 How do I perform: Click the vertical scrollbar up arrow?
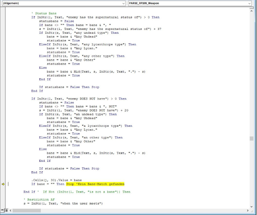coord(252,11)
